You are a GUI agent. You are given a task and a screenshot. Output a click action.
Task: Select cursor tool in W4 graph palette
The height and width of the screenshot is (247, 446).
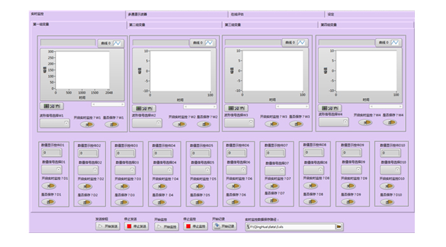(x=324, y=108)
